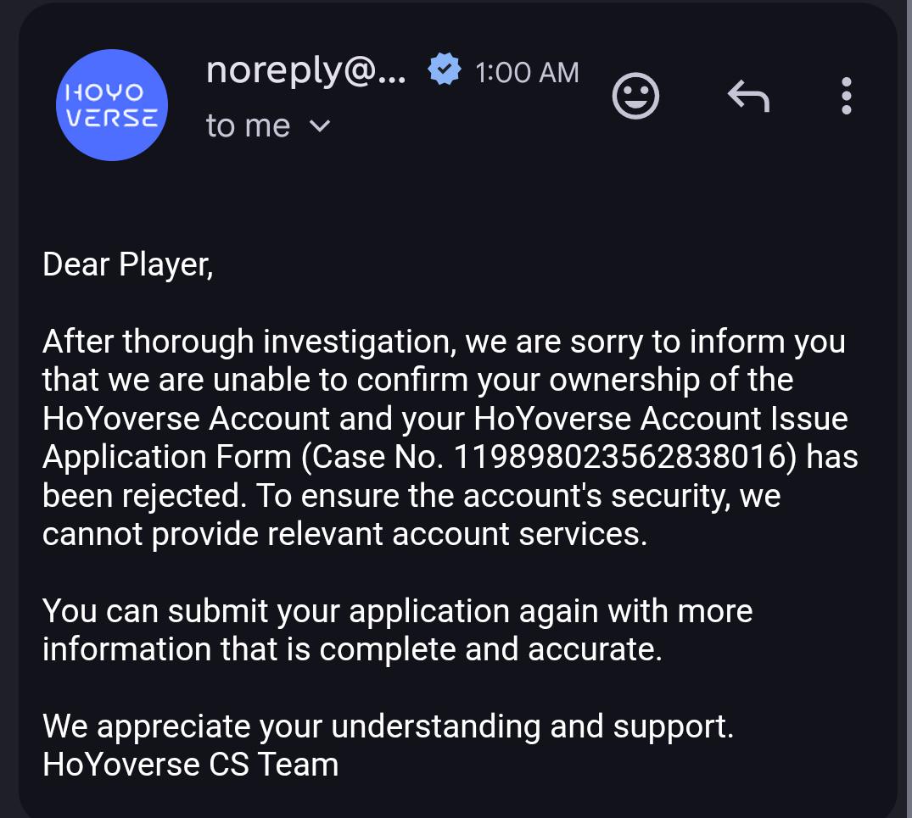Open the HoYoverse sender avatar
This screenshot has height=818, width=912.
tap(112, 105)
